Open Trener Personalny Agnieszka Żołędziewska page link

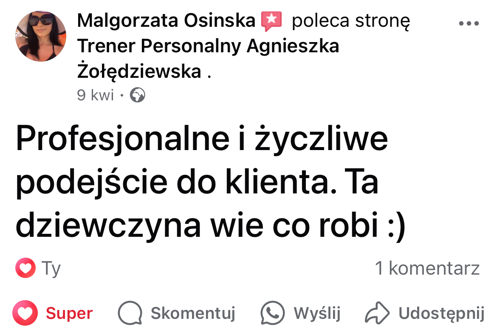pos(208,47)
